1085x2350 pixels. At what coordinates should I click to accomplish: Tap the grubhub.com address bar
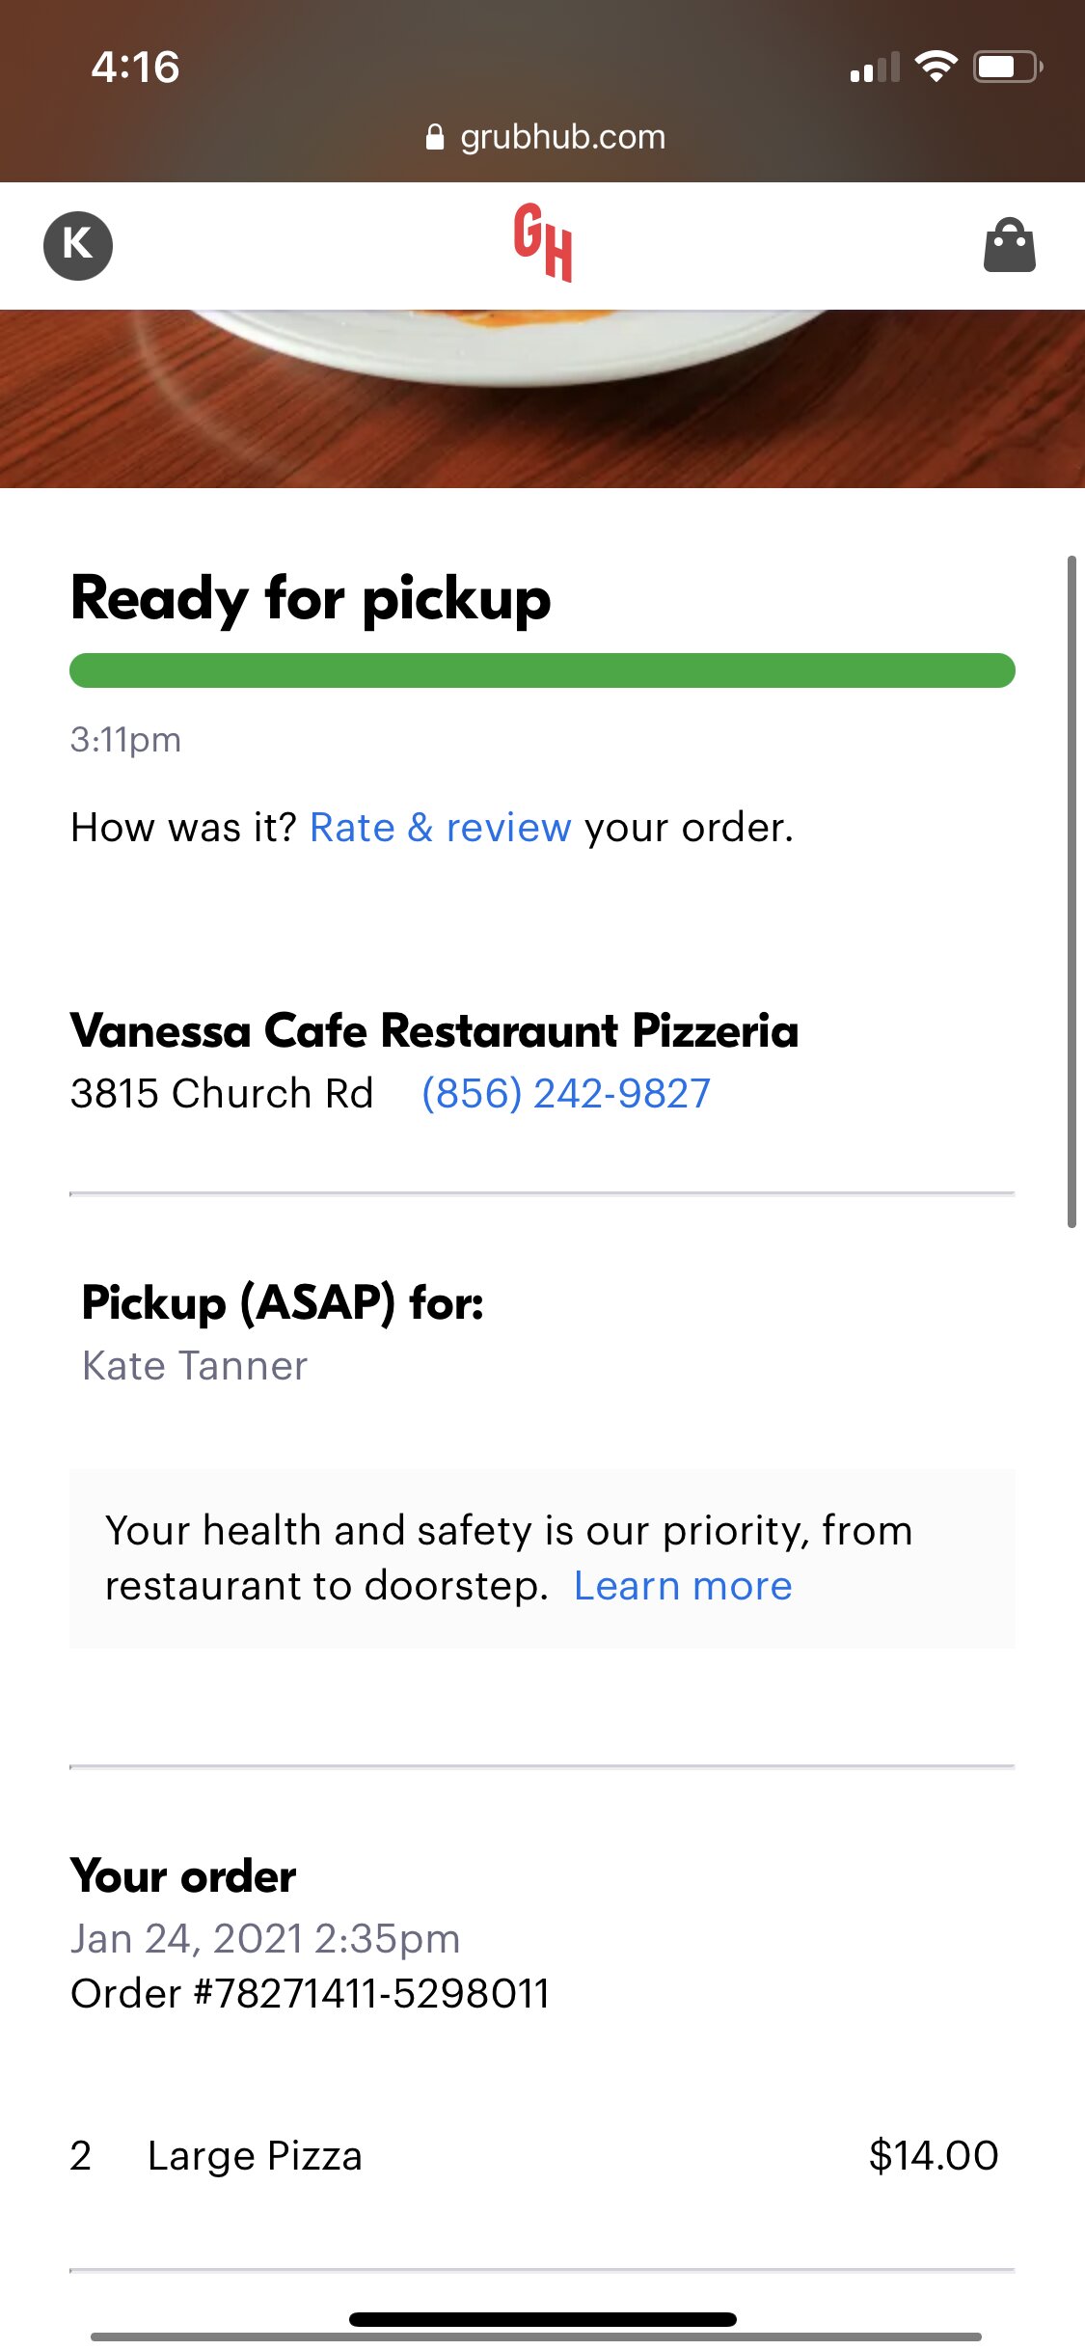(545, 137)
